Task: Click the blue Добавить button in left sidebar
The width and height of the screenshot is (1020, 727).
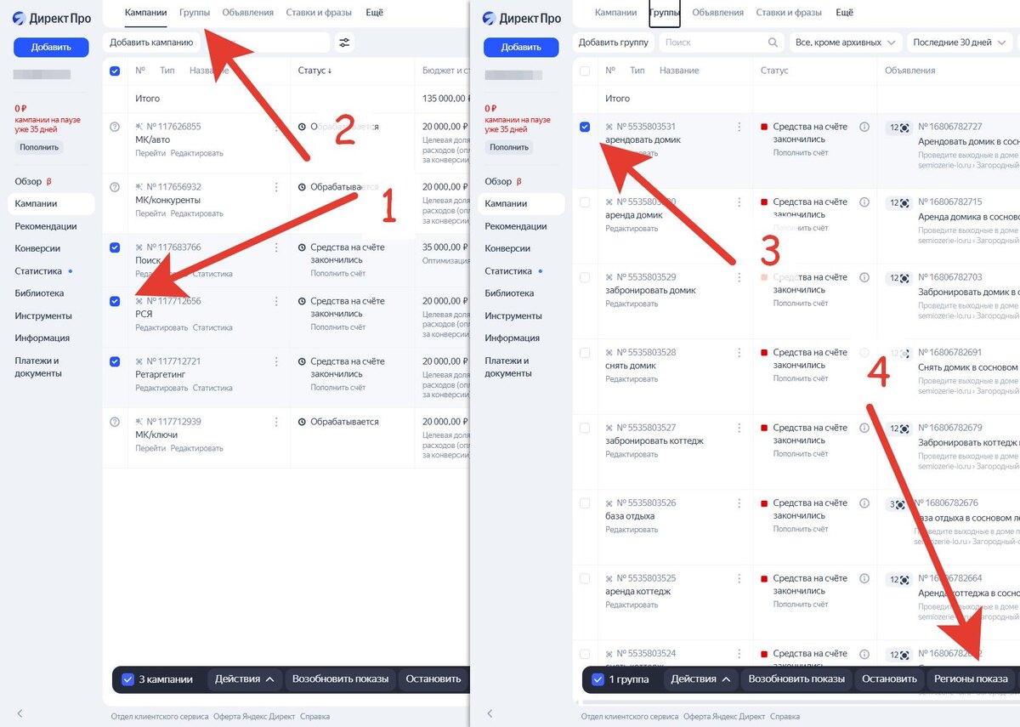Action: [x=51, y=47]
